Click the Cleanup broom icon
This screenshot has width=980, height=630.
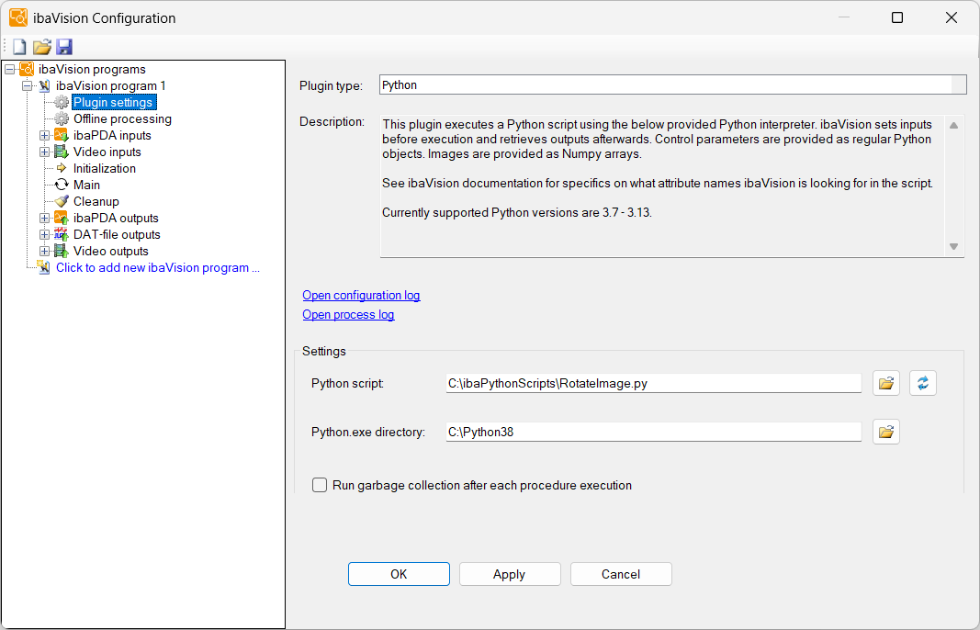pyautogui.click(x=62, y=201)
